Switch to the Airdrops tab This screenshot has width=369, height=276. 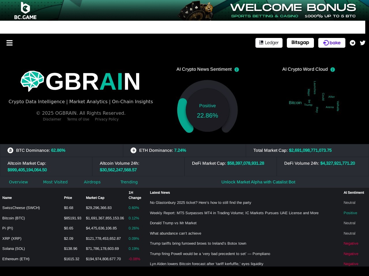tap(92, 182)
